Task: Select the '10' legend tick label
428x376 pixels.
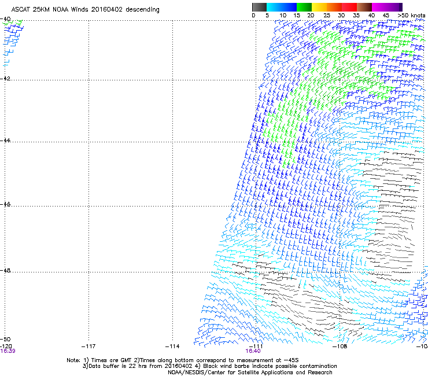Action: (x=283, y=16)
